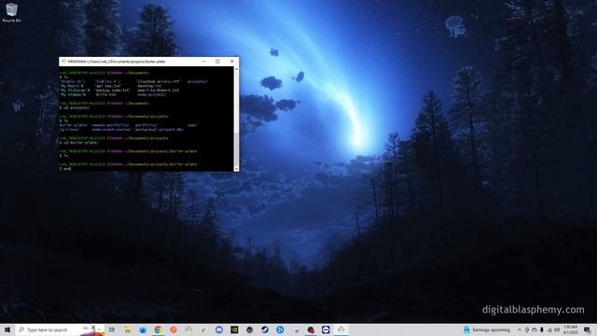Click the terminal scrollbar down arrow
Image resolution: width=597 pixels, height=336 pixels.
(236, 169)
